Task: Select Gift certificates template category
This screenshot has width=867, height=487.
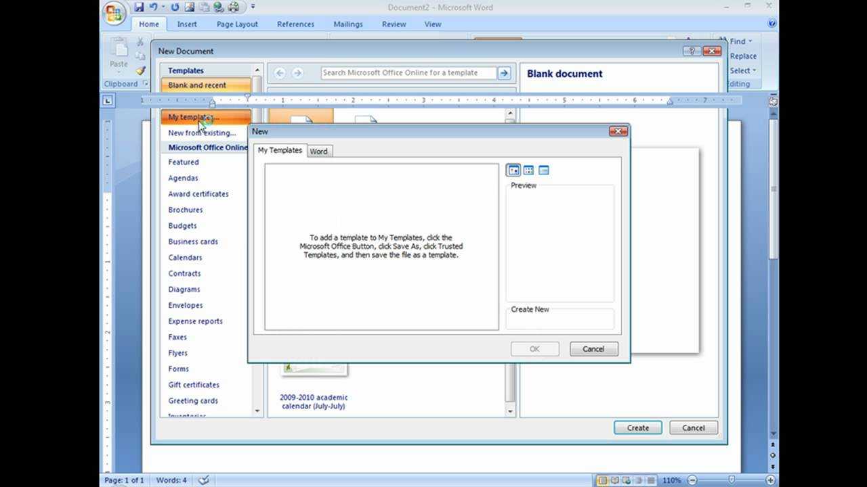Action: (x=194, y=385)
